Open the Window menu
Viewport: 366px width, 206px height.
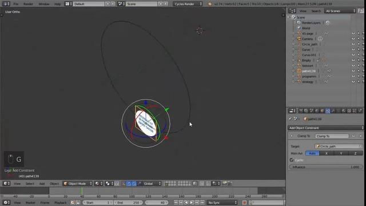point(43,4)
